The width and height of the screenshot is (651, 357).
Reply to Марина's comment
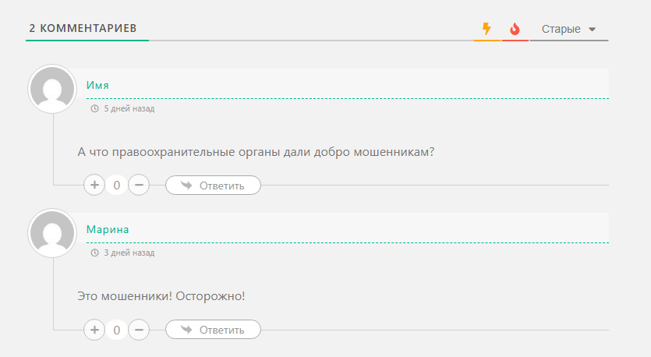[x=213, y=330]
